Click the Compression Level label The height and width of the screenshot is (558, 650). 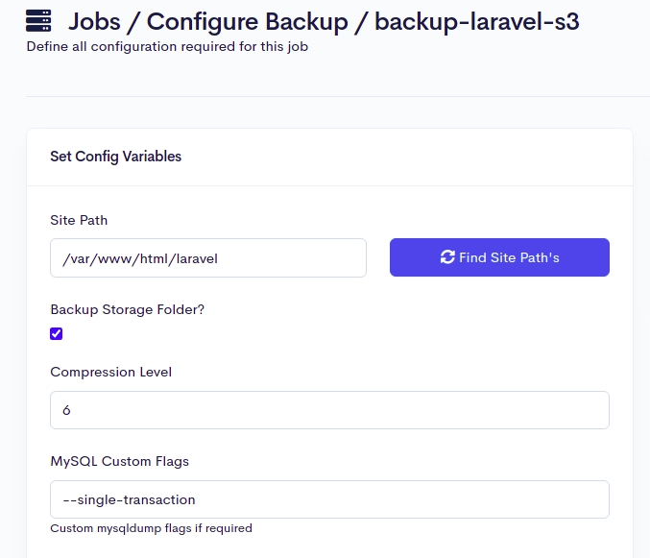point(110,372)
